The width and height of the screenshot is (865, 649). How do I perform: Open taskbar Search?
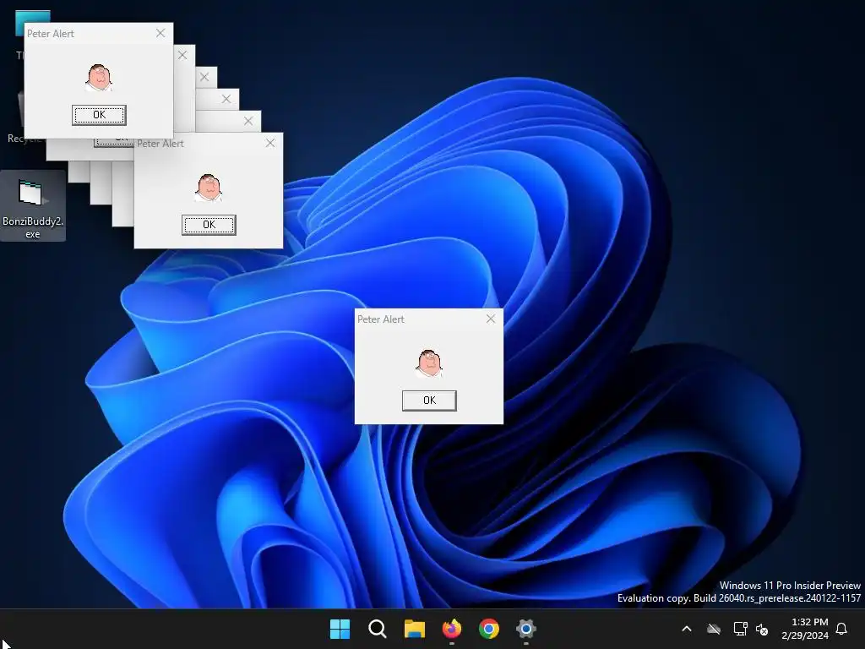pos(378,629)
